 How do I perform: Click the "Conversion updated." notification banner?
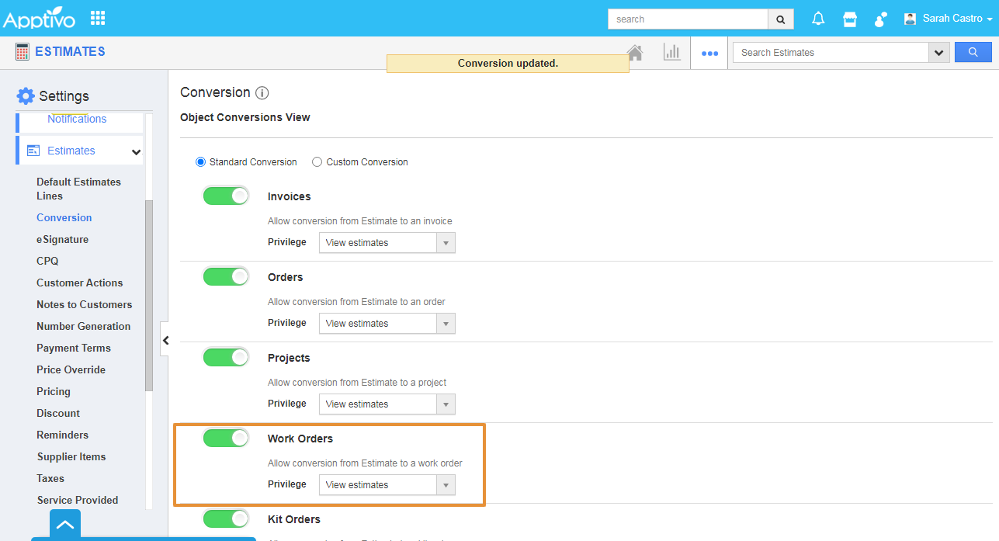coord(508,64)
